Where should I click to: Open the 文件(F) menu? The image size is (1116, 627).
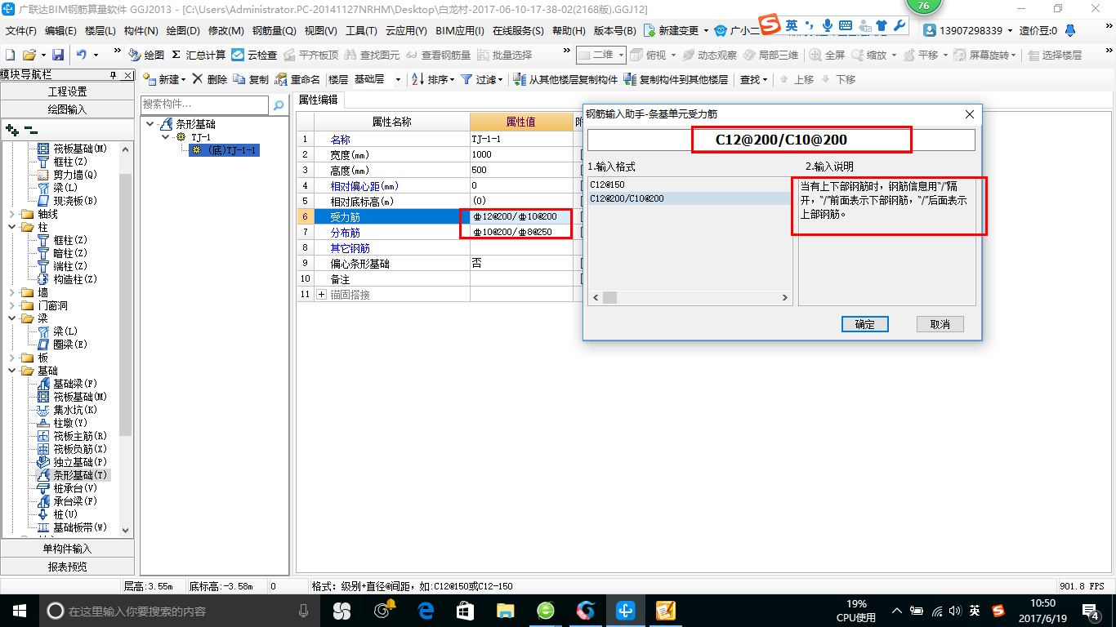21,31
